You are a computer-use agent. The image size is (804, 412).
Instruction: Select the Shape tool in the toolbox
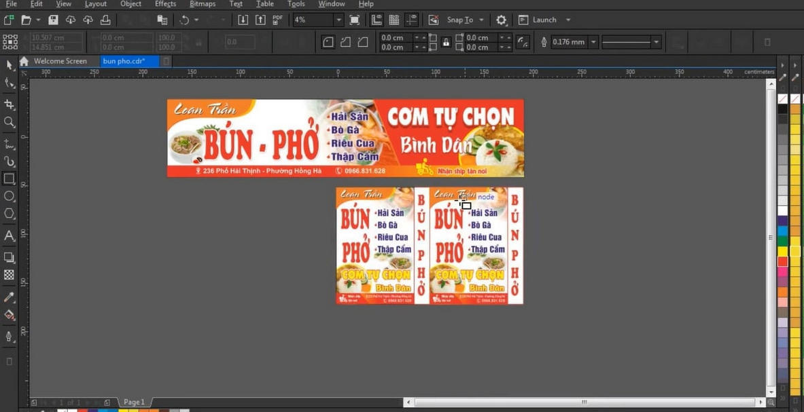[x=9, y=81]
